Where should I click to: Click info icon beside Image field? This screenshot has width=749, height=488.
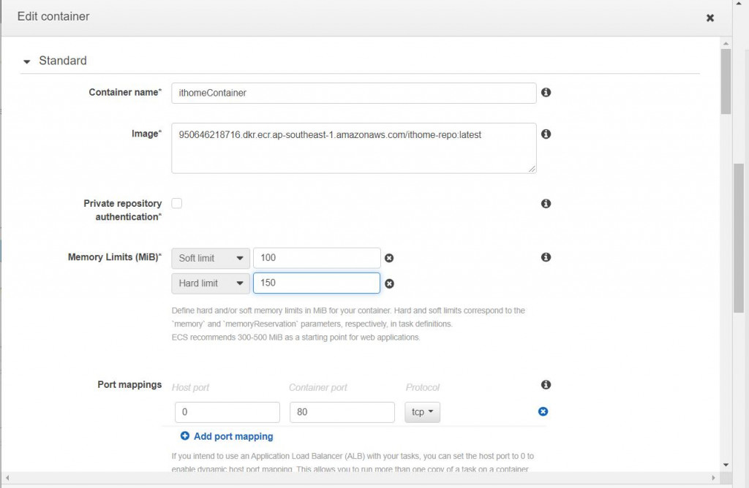[546, 134]
